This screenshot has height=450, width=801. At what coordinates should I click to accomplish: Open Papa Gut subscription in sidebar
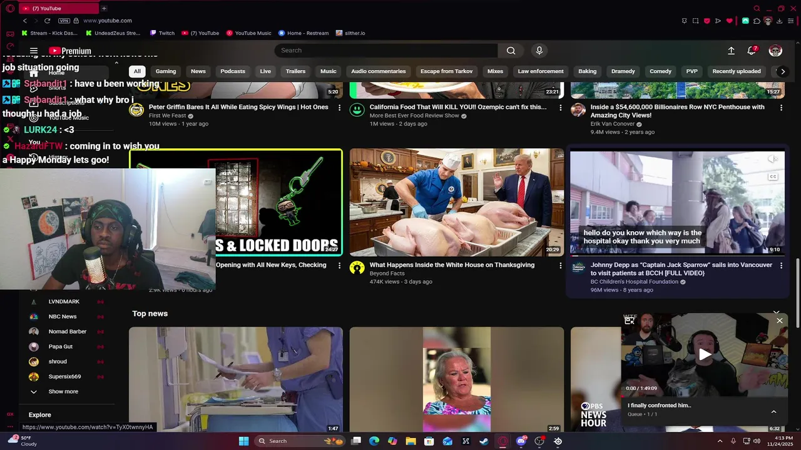click(61, 347)
